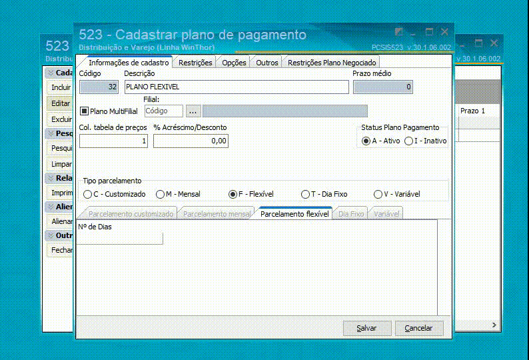Viewport: 529px width, 360px height.
Task: Click Imprimir in the background window sidebar
Action: pyautogui.click(x=61, y=193)
